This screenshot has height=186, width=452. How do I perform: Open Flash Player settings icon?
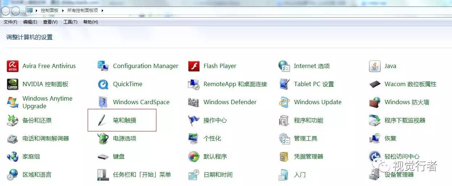pos(194,66)
